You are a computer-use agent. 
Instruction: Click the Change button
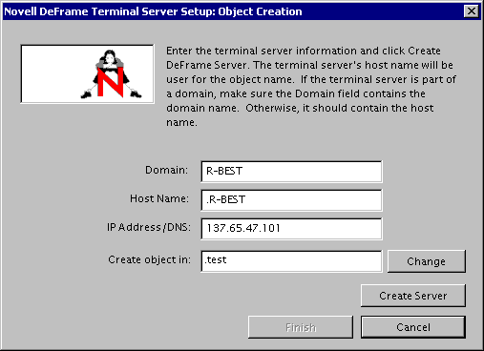[427, 261]
